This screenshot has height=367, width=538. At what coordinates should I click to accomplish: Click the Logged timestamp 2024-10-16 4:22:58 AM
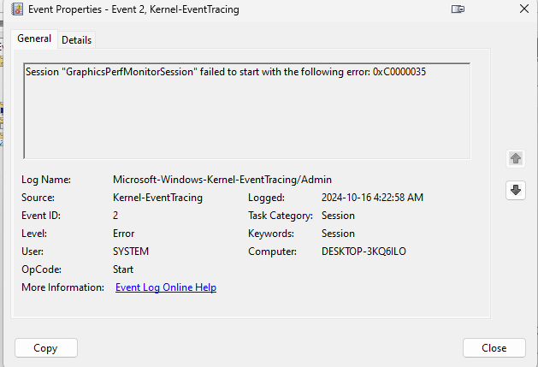coord(372,198)
